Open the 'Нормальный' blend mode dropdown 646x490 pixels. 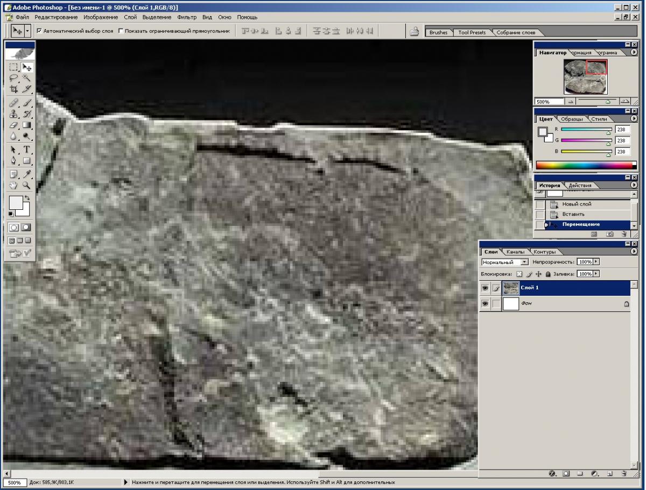(505, 262)
